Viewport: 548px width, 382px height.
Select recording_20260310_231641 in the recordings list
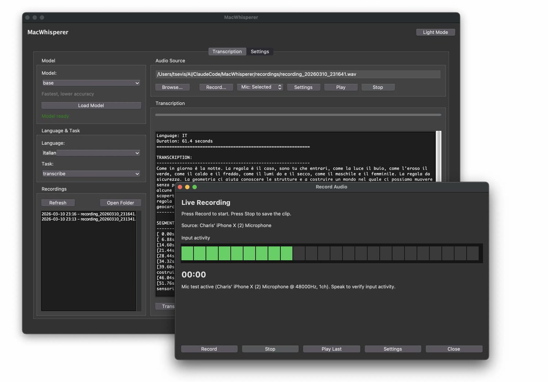tap(89, 214)
